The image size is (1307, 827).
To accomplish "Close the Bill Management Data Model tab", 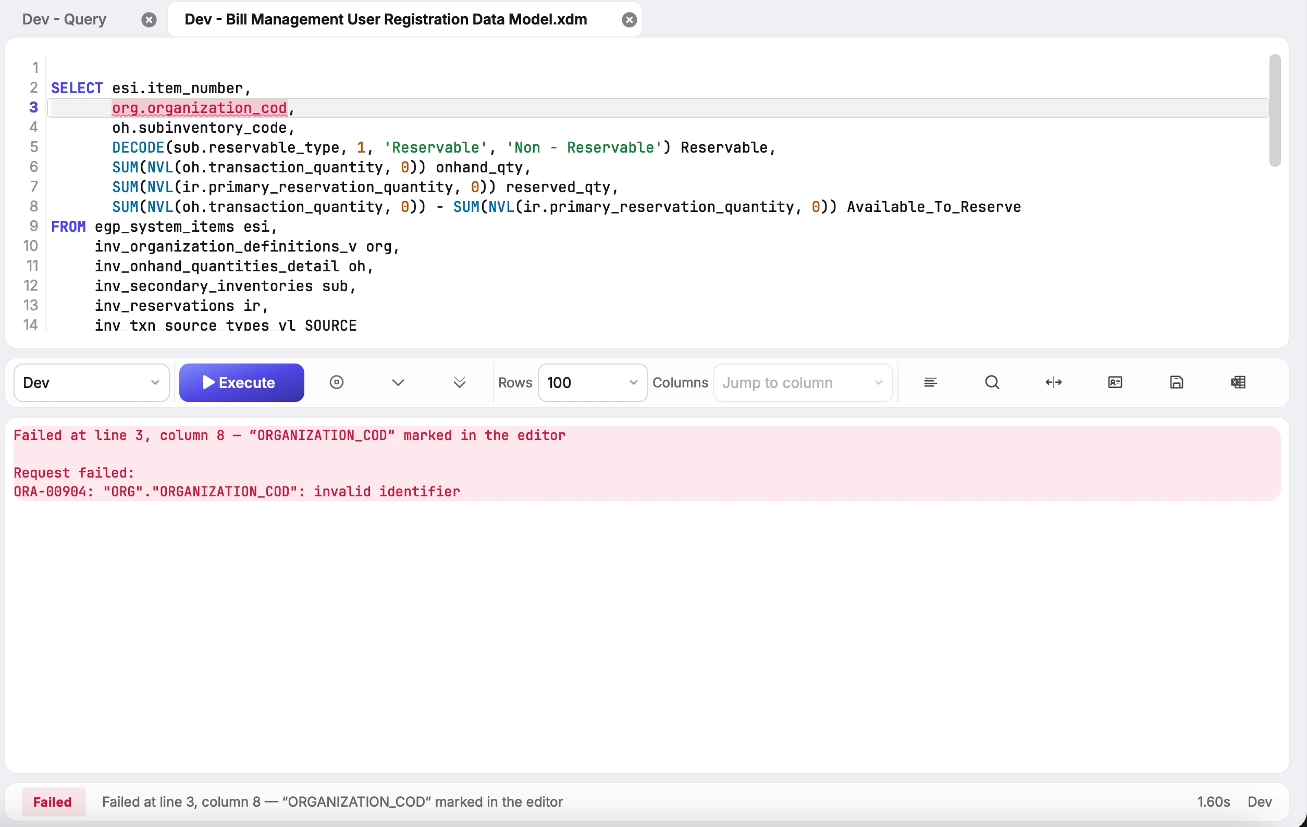I will tap(629, 19).
